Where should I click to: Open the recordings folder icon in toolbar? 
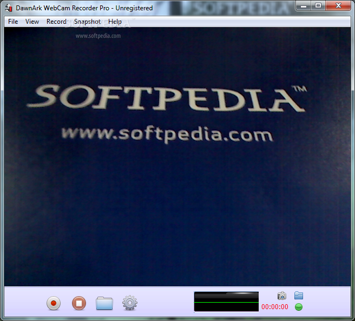coord(104,303)
